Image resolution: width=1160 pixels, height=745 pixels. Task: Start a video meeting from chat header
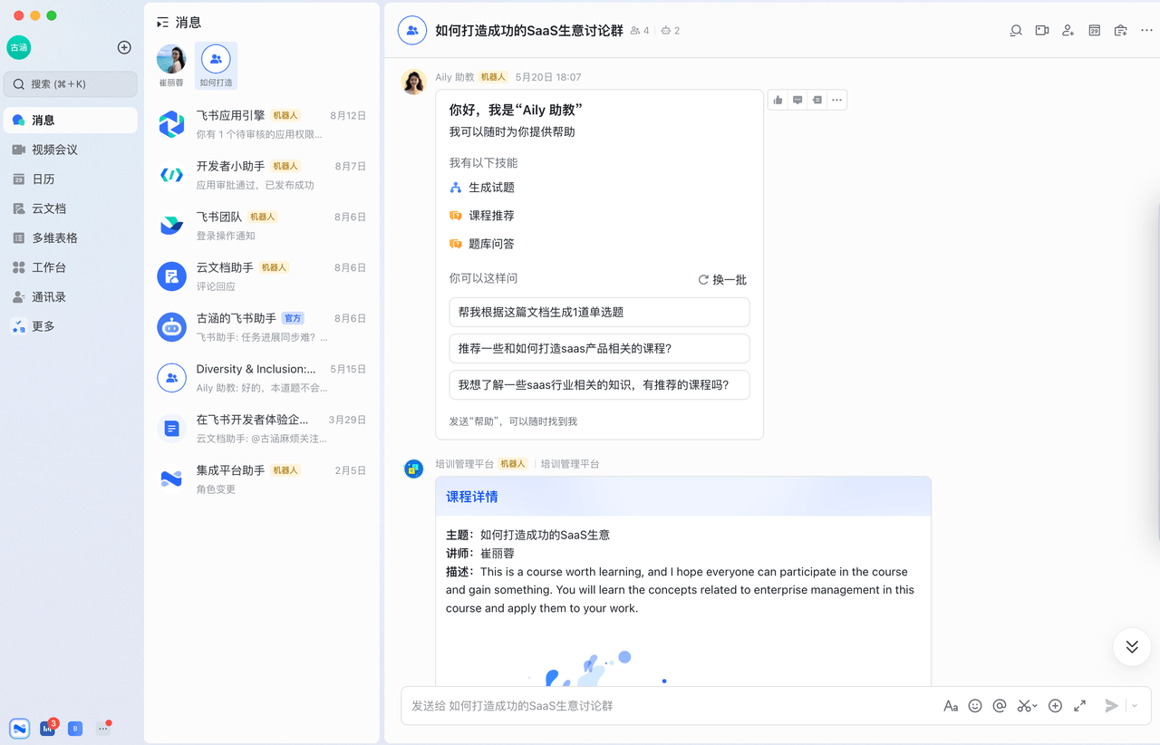(1042, 30)
